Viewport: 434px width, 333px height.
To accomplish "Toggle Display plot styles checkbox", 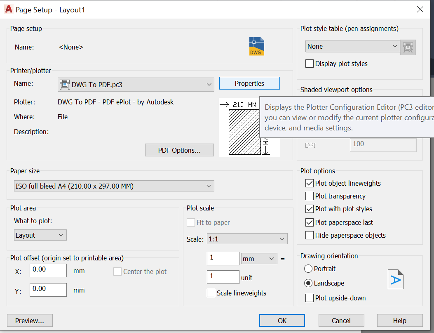I will point(310,64).
